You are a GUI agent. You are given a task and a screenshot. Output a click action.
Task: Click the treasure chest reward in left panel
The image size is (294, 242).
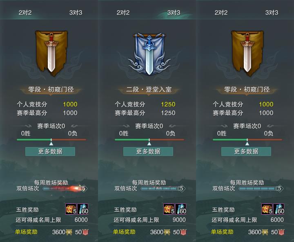coord(71,209)
